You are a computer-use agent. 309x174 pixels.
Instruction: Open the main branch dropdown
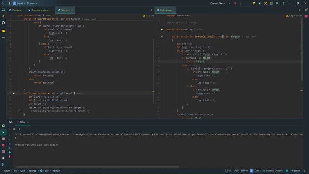(x=32, y=3)
